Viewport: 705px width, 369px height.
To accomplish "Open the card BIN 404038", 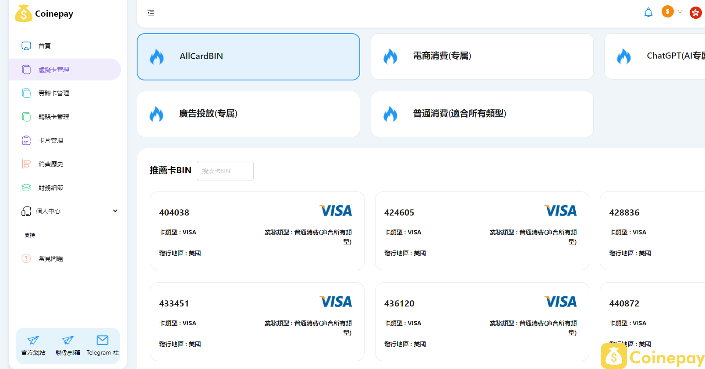I will (257, 231).
